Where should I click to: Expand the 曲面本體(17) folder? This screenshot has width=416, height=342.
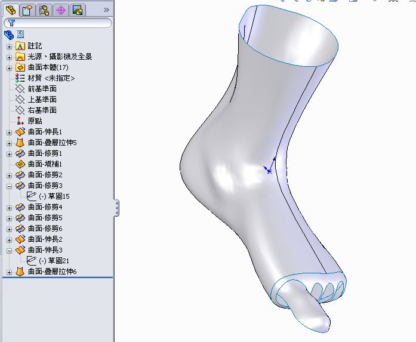[x=10, y=68]
